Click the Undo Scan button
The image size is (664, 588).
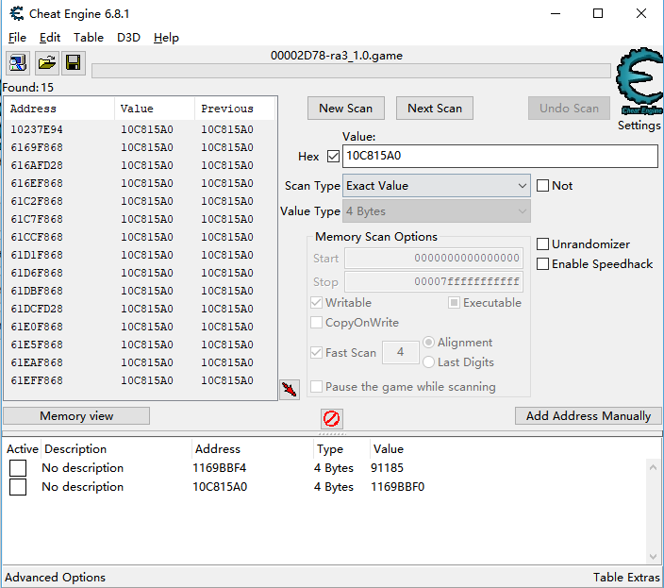coord(569,109)
